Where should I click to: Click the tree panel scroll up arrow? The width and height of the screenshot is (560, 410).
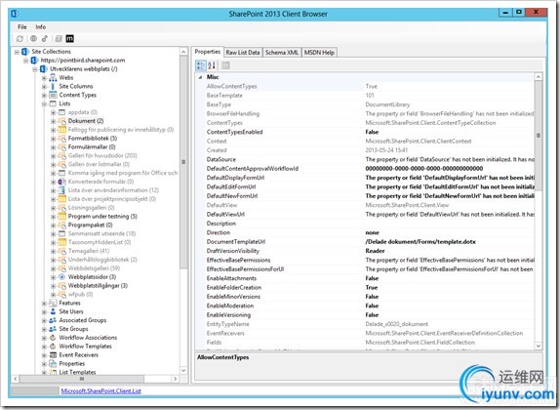tap(183, 52)
